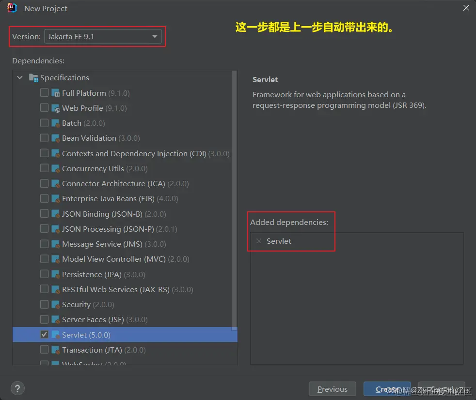The width and height of the screenshot is (476, 400).
Task: Check the Security (2.0.0) checkbox
Action: pos(44,304)
